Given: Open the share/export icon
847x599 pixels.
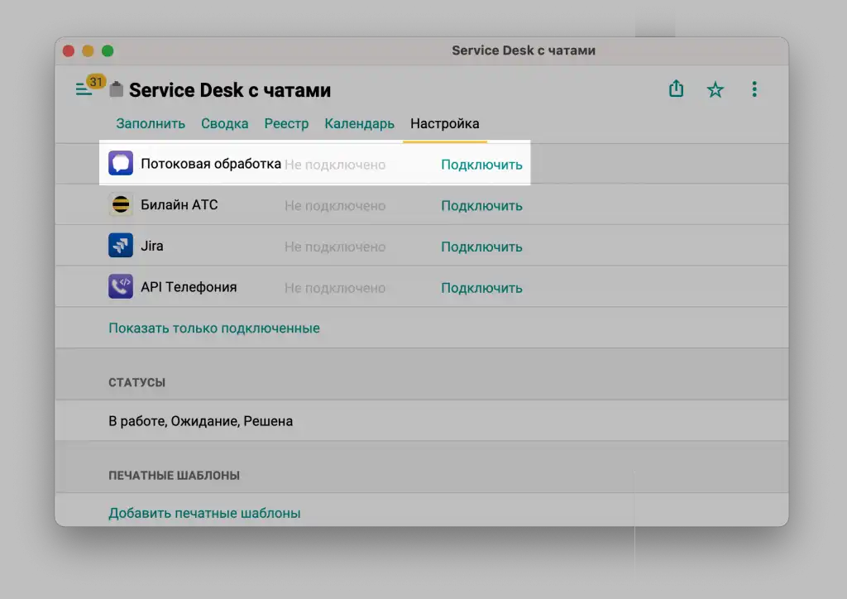Looking at the screenshot, I should pos(676,89).
